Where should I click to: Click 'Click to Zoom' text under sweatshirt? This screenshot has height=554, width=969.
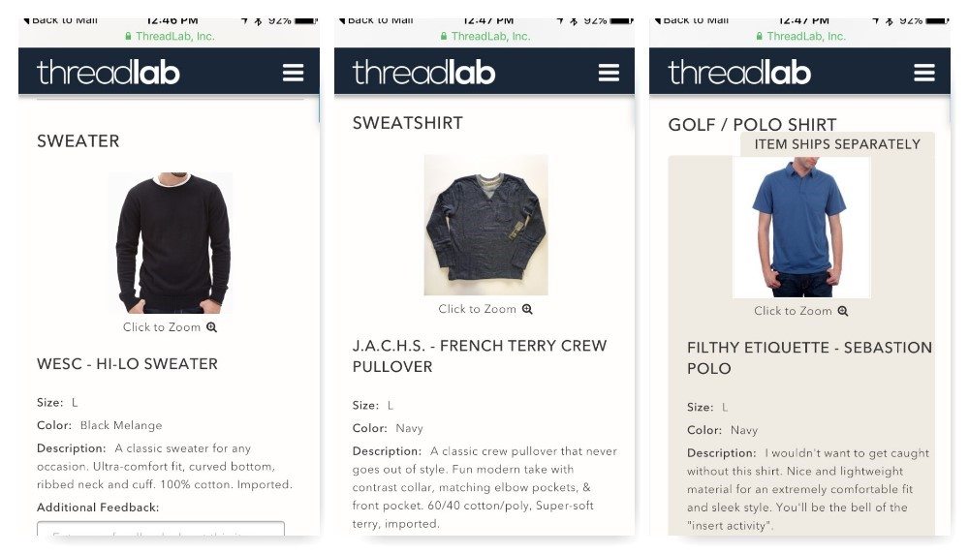(x=477, y=309)
